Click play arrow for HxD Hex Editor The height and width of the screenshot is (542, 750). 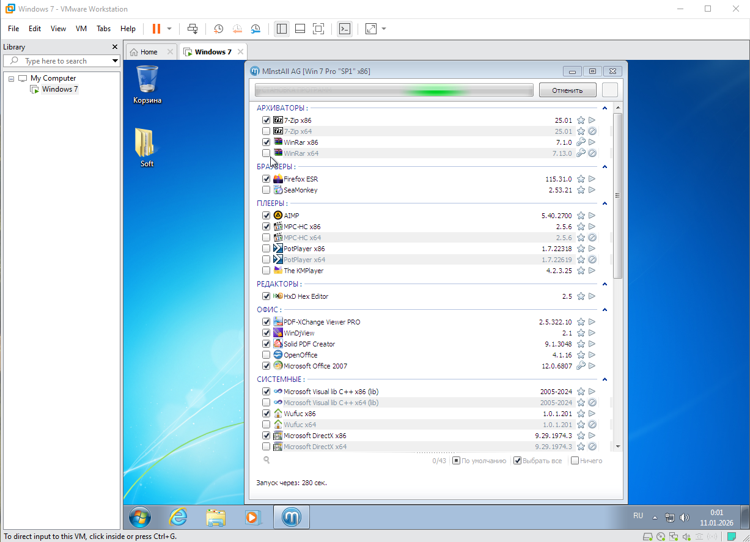[592, 296]
